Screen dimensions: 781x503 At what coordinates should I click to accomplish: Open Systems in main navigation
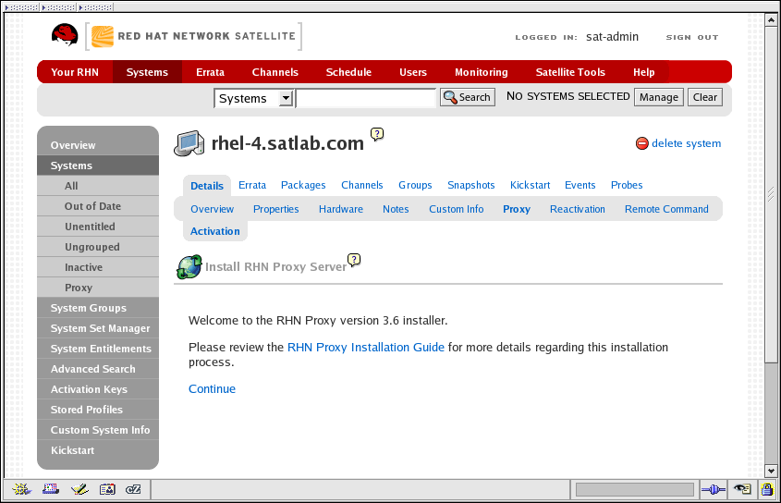coord(147,72)
